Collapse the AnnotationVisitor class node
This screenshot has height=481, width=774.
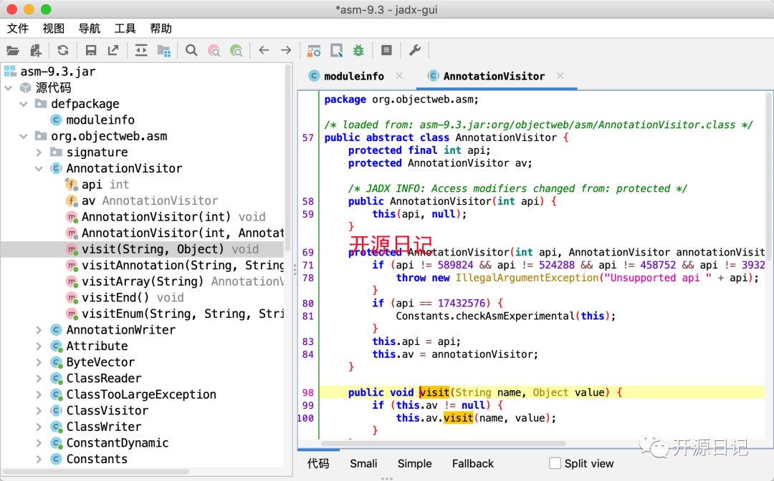39,169
